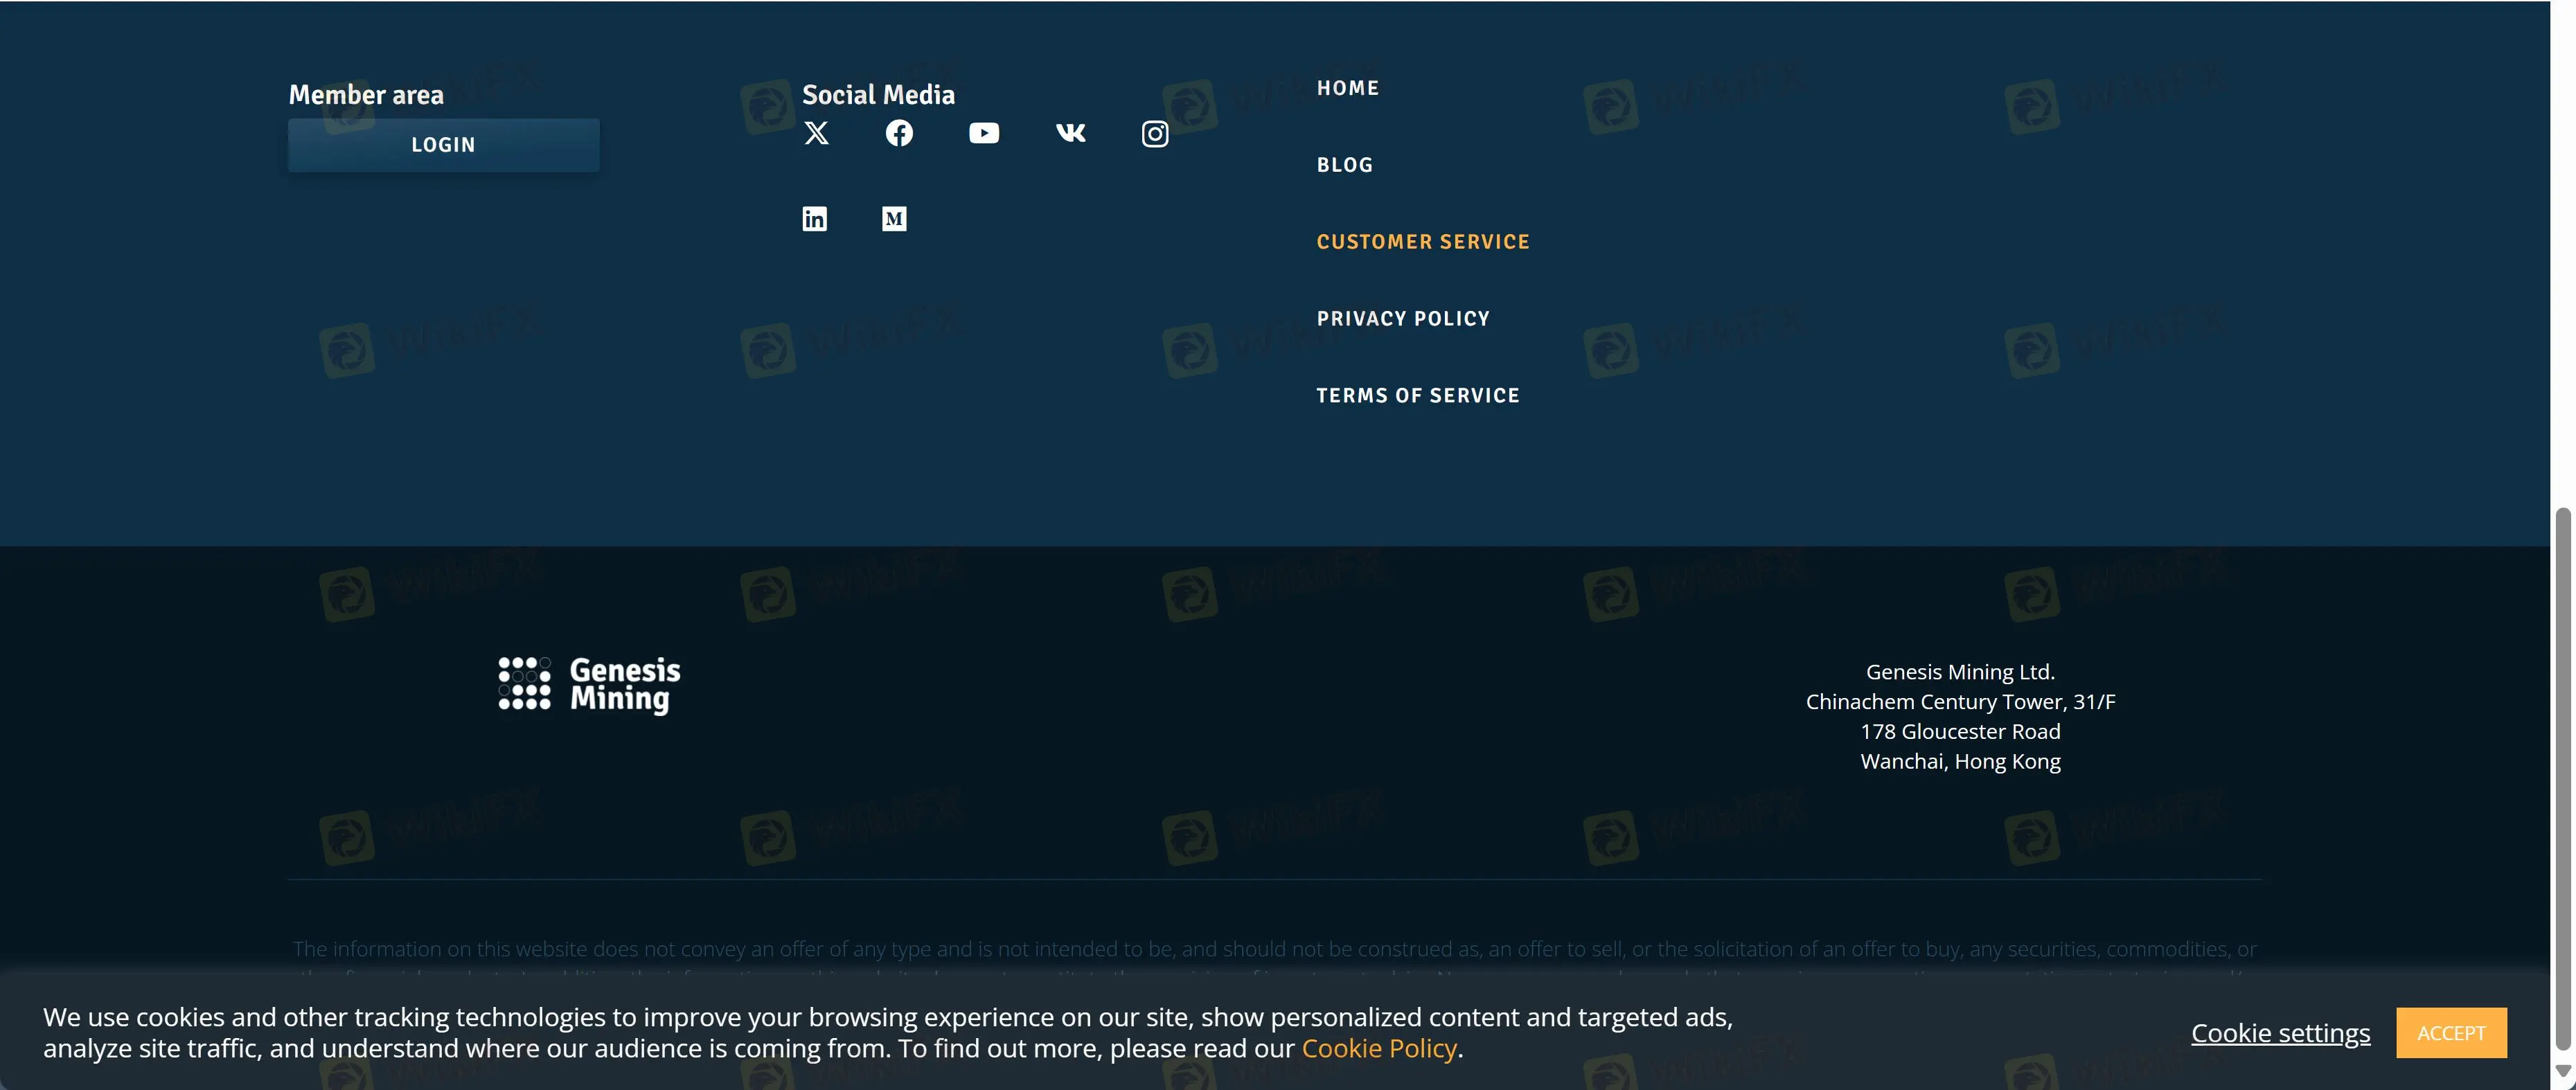Open the Instagram social icon
Screen dimensions: 2576x1090
[1154, 134]
